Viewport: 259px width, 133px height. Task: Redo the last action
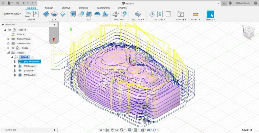(x=32, y=3)
